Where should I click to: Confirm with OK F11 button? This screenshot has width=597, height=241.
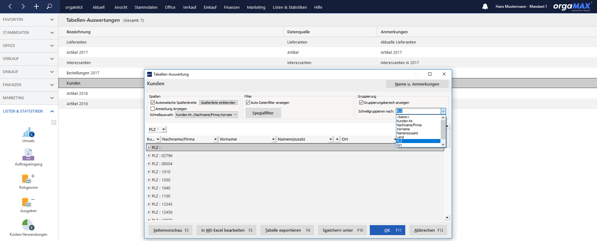(x=387, y=230)
